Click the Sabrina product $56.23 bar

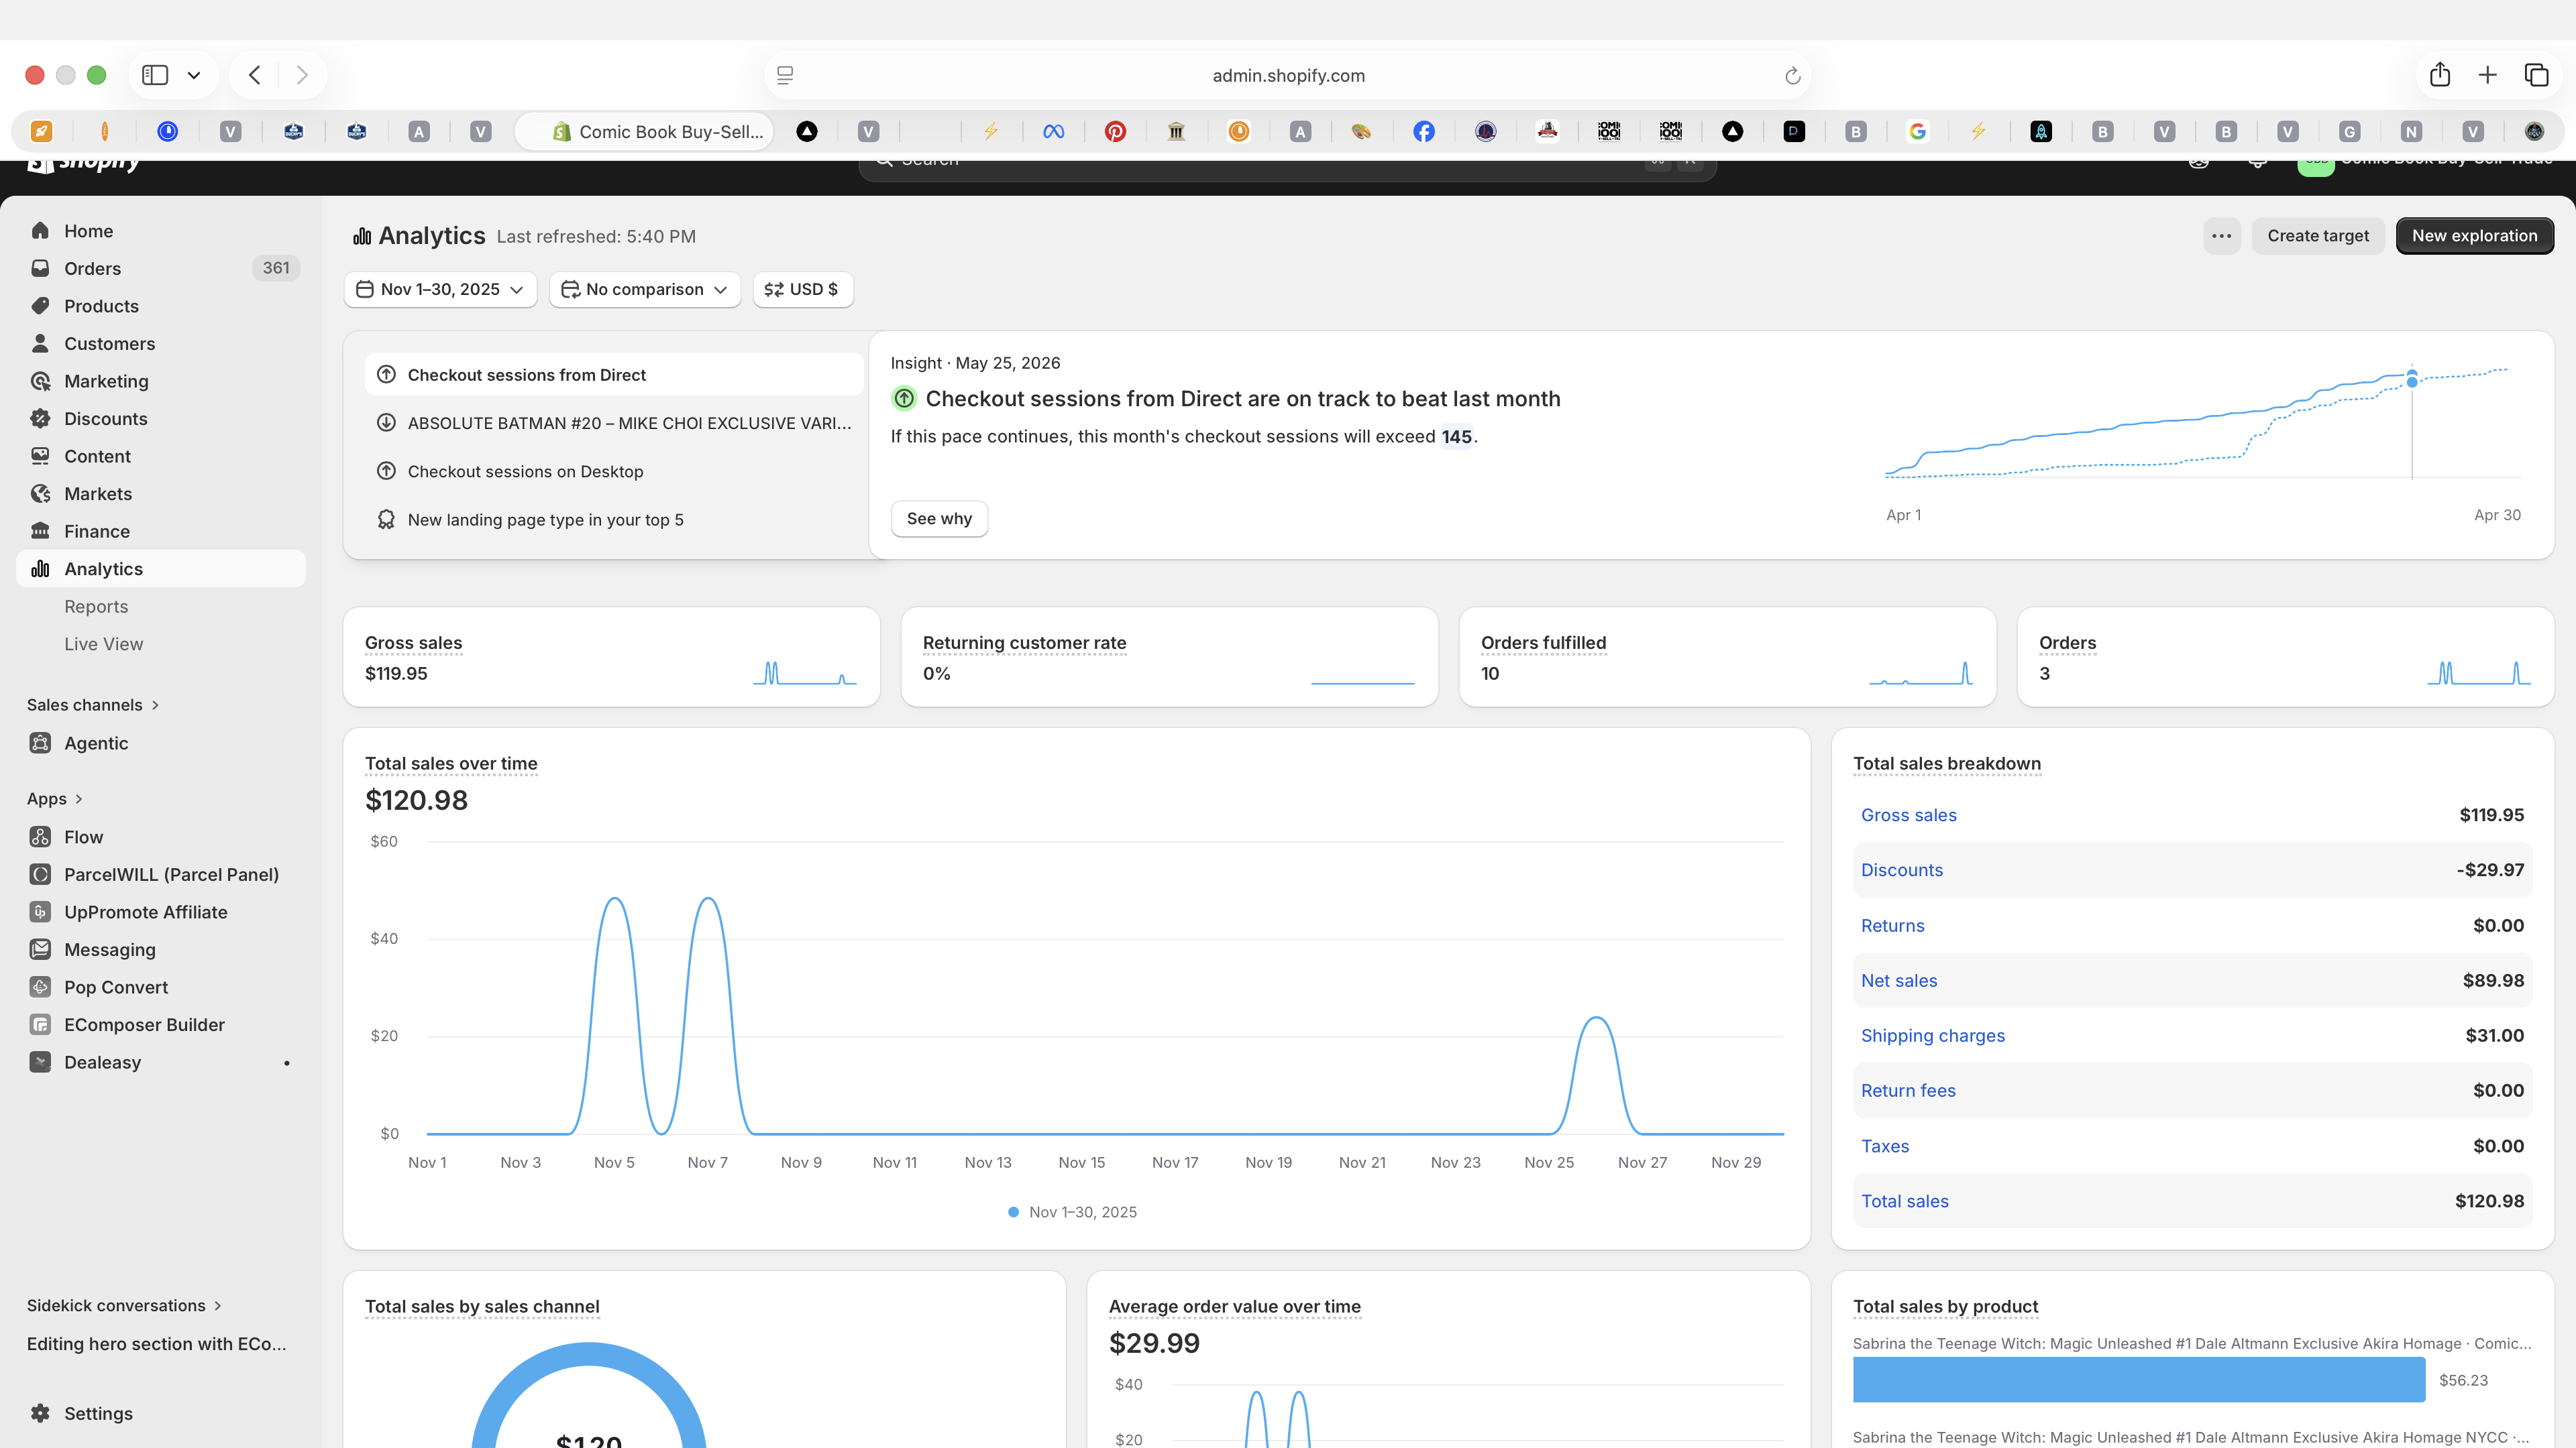2139,1380
